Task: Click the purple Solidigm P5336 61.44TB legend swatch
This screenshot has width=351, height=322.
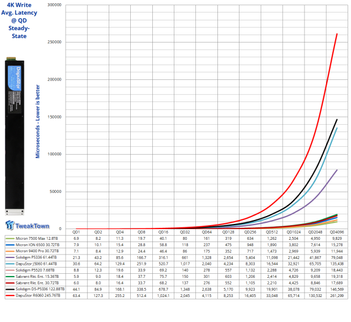Action: (x=10, y=257)
